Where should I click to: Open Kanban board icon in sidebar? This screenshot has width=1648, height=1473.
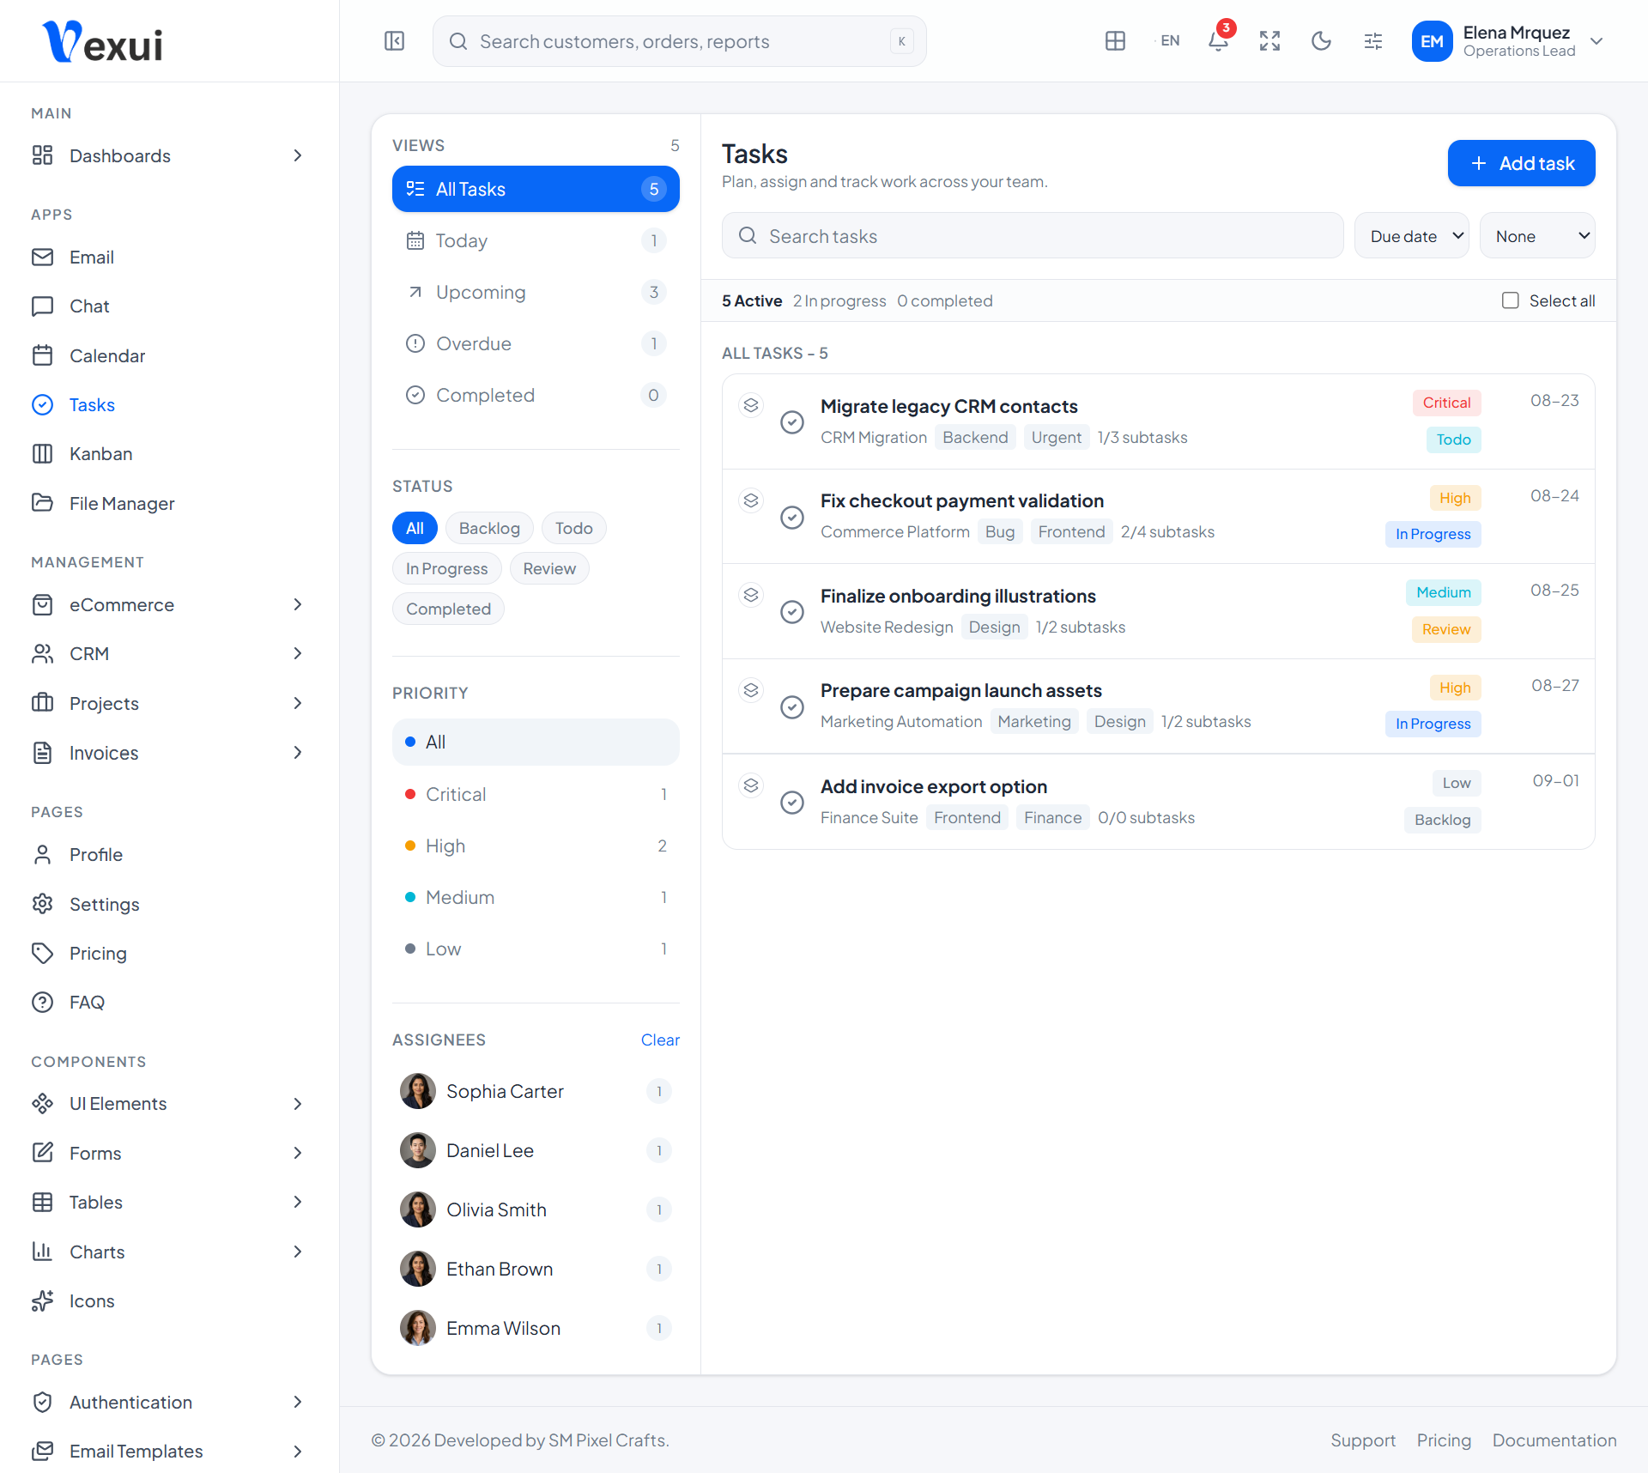[x=42, y=454]
